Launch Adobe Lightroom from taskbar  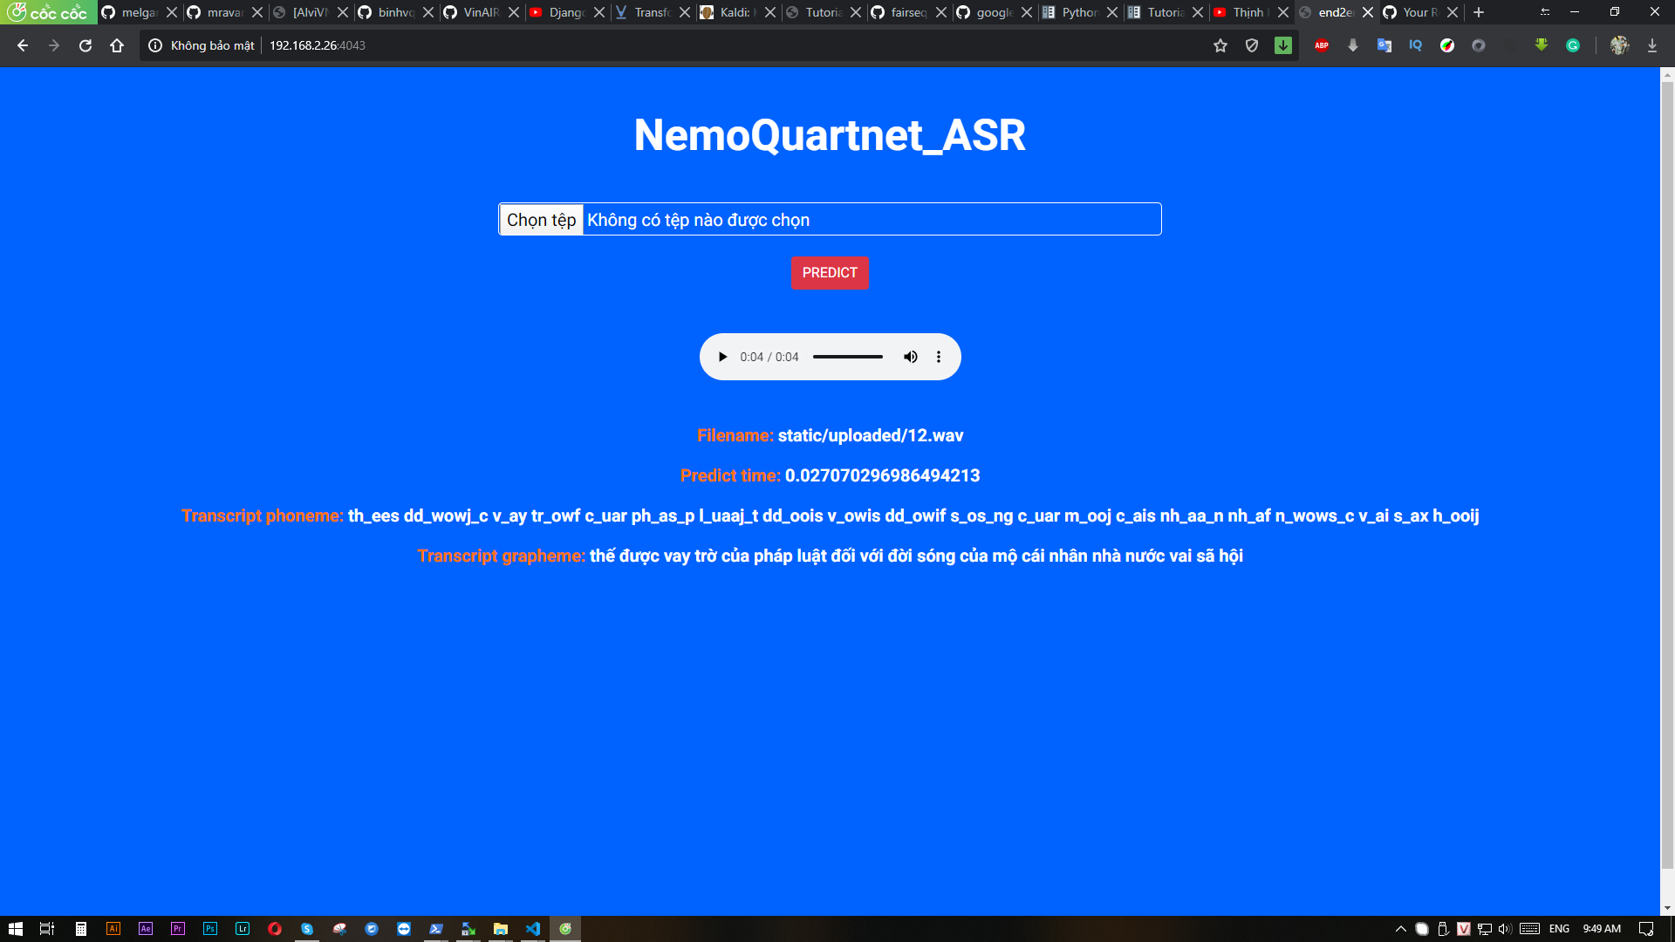(x=243, y=929)
